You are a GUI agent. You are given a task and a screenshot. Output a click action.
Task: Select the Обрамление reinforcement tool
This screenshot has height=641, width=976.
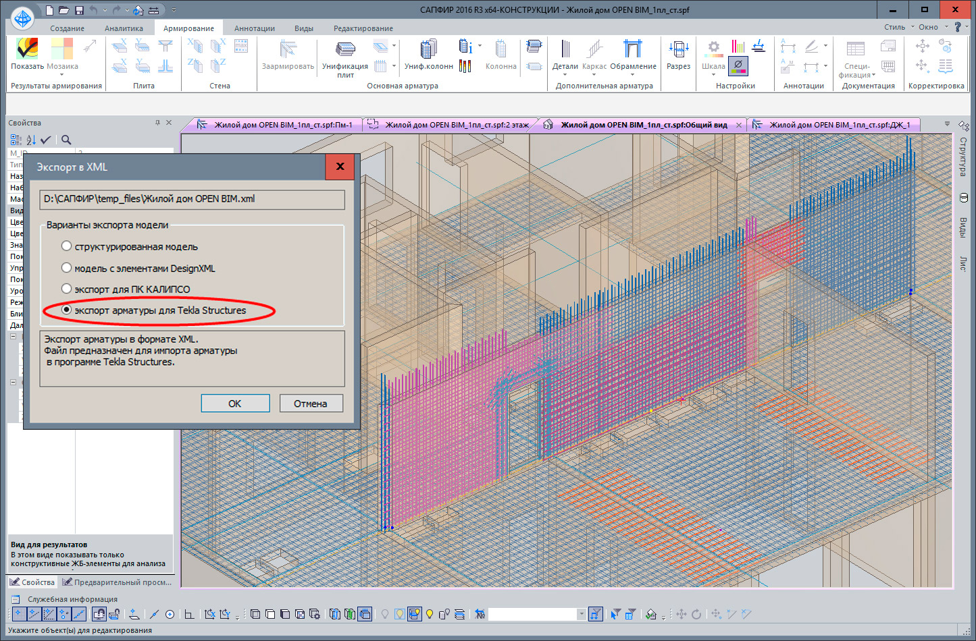tap(633, 49)
